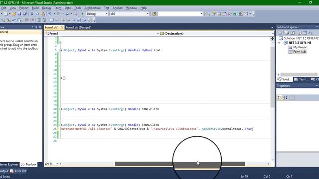Collapse the code region at line 20
Image resolution: width=319 pixels, height=179 pixels.
[x=60, y=109]
